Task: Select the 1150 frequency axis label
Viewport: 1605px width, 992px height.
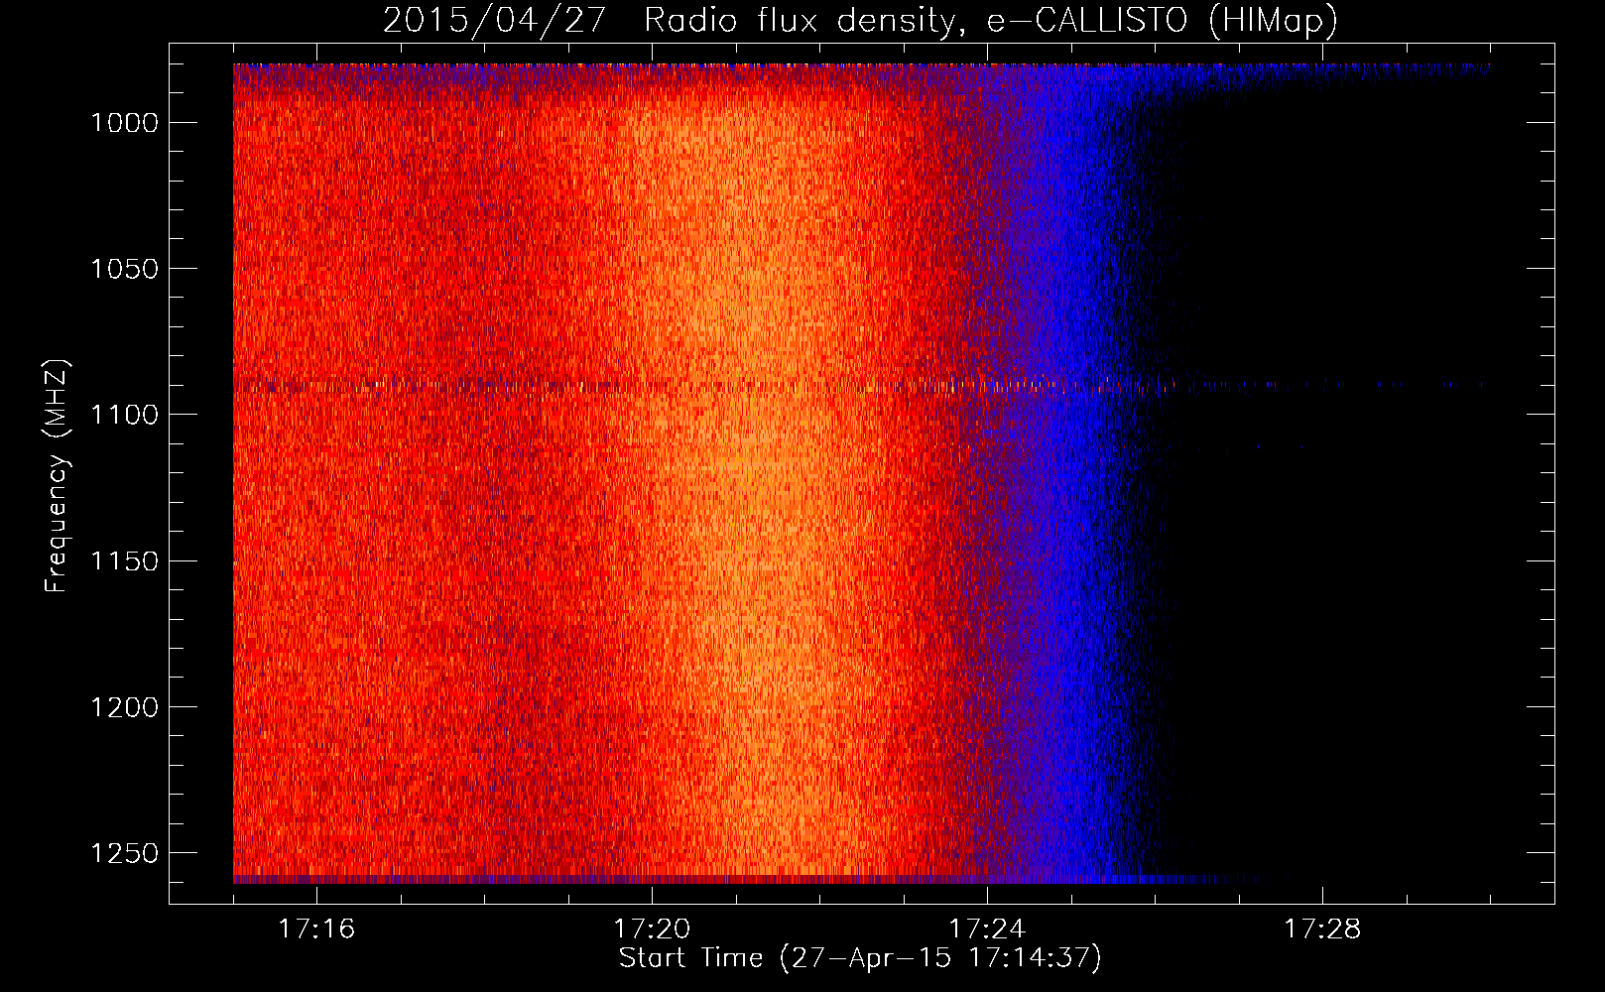Action: [x=124, y=561]
